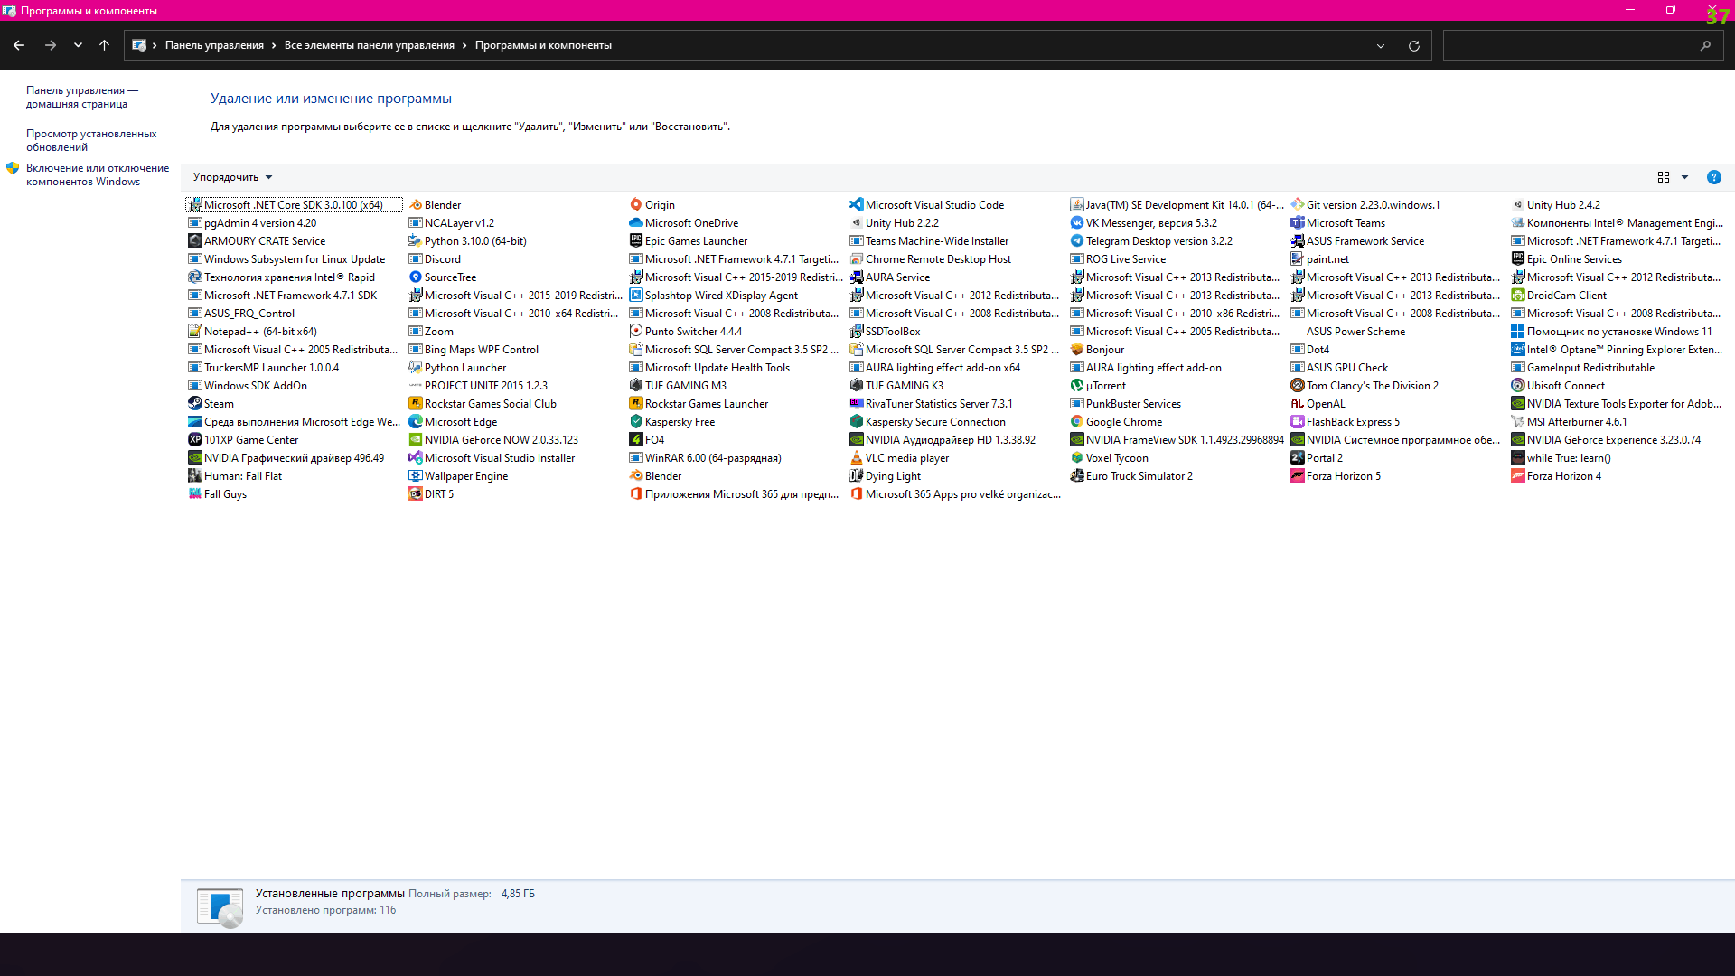Click Просмотр установленных обновлений link
The width and height of the screenshot is (1735, 976).
click(90, 139)
